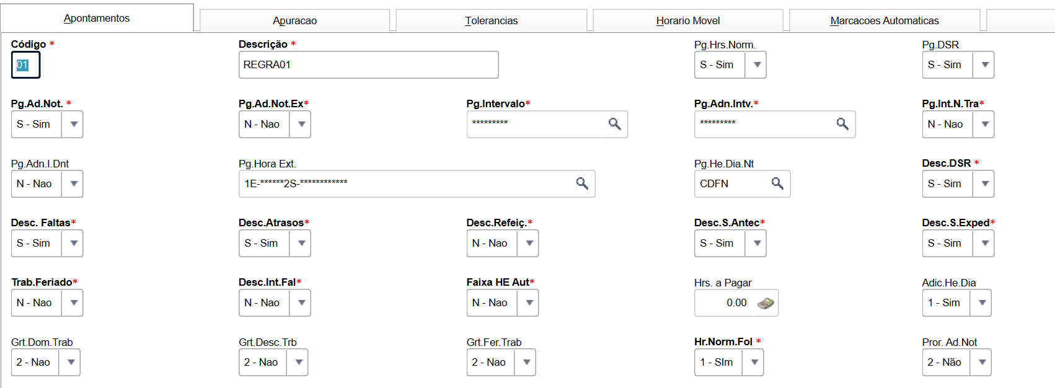
Task: Open the Hrs. a Pagar calculator icon
Action: [x=766, y=303]
